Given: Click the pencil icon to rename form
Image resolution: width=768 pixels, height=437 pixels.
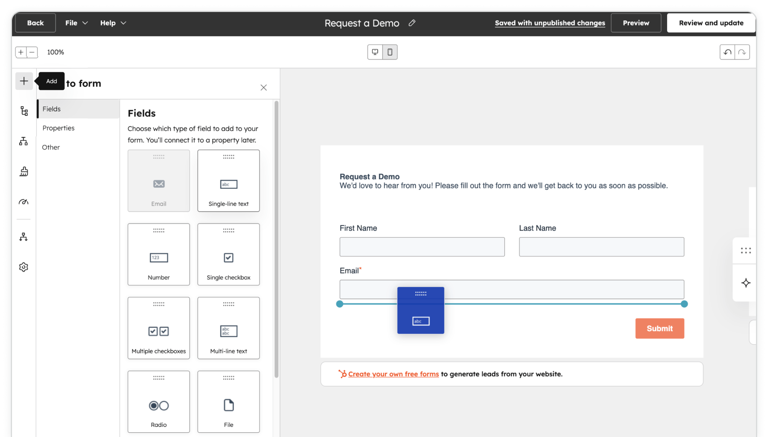Looking at the screenshot, I should pos(412,23).
